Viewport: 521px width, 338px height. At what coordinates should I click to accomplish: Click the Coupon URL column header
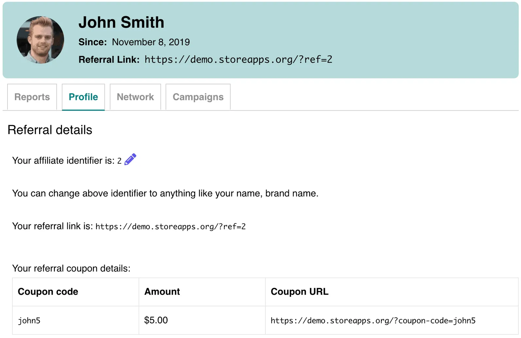[392, 292]
